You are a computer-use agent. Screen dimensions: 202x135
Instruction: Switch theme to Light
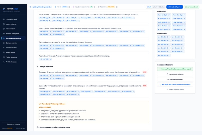(149, 7)
